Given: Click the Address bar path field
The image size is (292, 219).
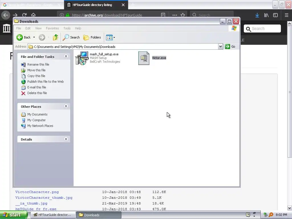Looking at the screenshot, I should click(x=123, y=46).
